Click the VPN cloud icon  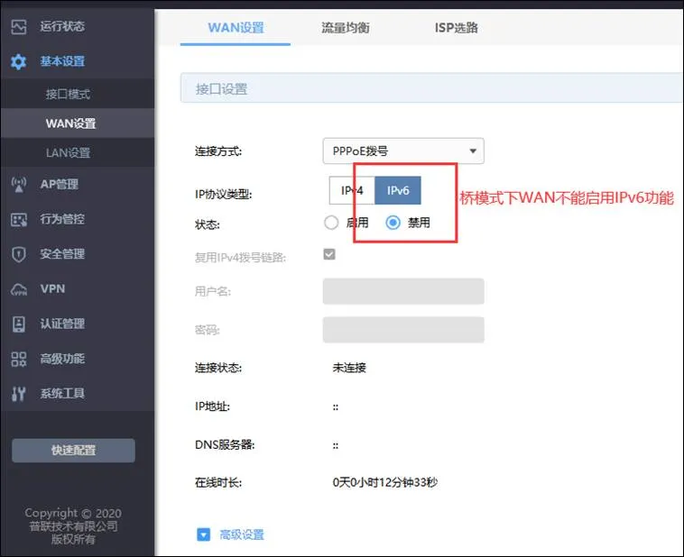pyautogui.click(x=19, y=289)
